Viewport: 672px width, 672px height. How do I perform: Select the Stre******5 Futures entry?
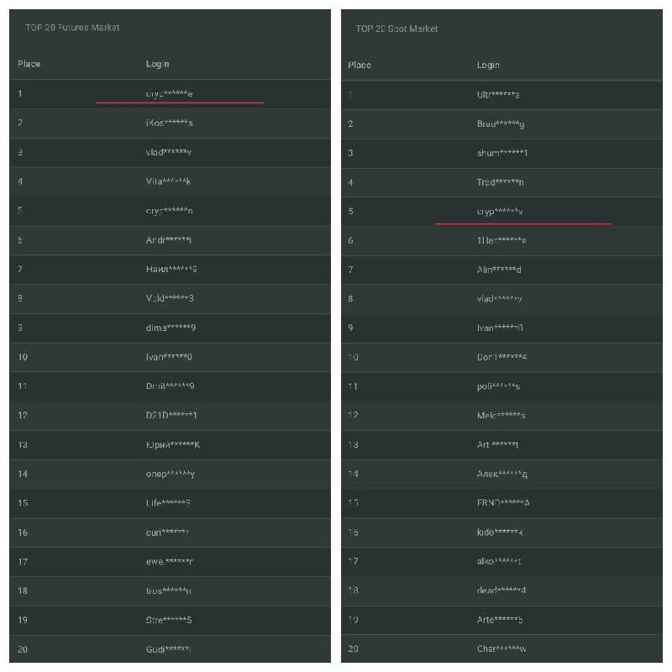point(169,620)
